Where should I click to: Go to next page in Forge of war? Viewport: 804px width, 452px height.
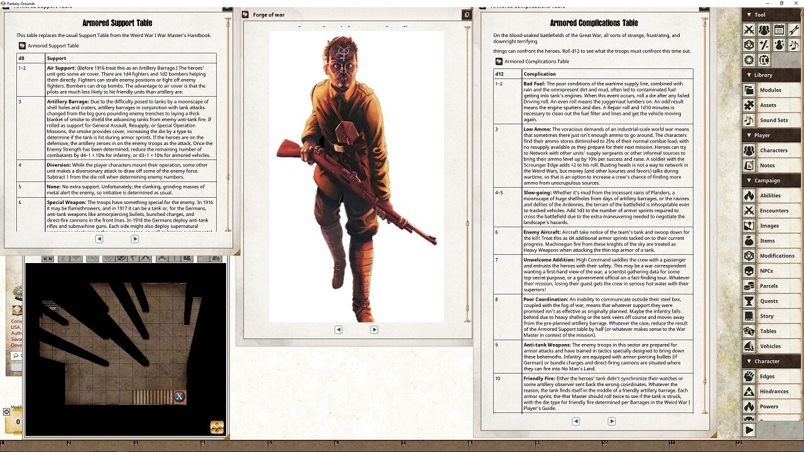[374, 330]
